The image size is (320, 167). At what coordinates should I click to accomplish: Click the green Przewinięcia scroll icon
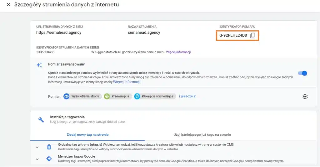click(107, 96)
